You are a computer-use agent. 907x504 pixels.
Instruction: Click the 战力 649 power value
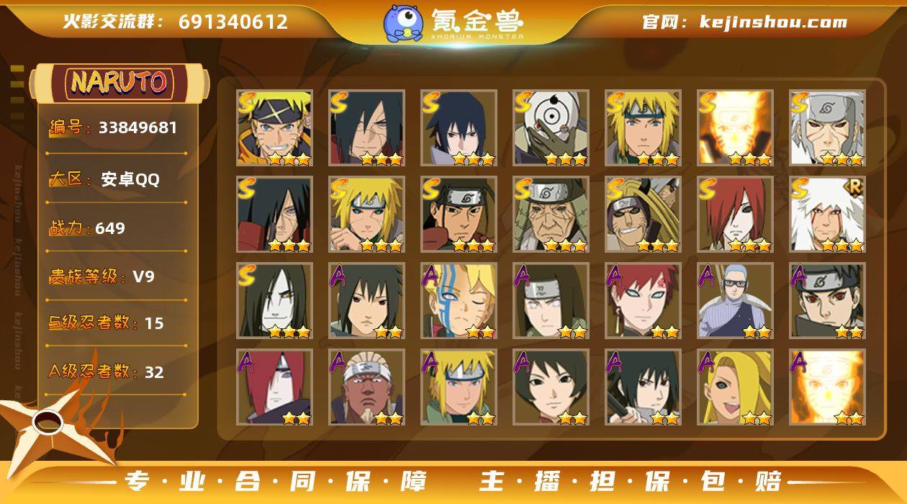coord(110,229)
